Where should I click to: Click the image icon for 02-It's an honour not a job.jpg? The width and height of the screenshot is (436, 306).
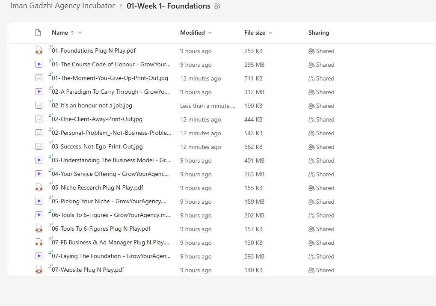click(39, 106)
